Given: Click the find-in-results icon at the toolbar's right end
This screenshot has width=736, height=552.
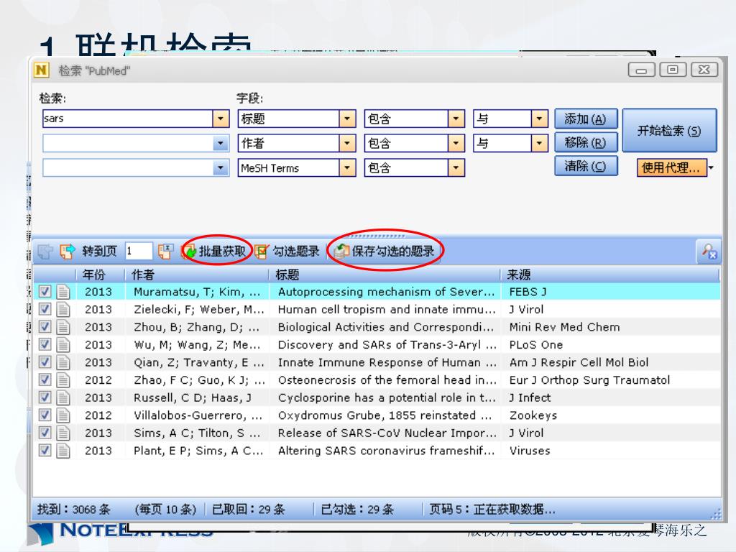Looking at the screenshot, I should 709,251.
